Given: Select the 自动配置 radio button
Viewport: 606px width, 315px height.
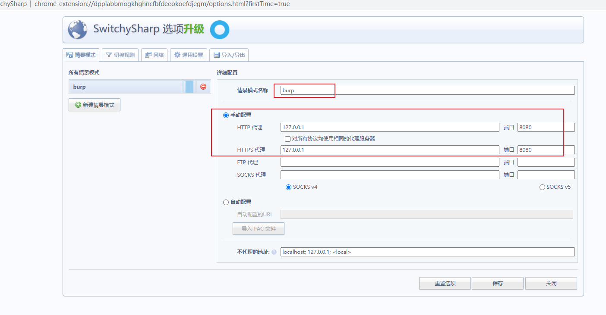Looking at the screenshot, I should (x=226, y=202).
